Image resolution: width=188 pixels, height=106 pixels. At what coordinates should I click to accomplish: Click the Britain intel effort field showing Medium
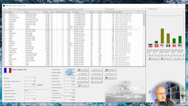click(x=162, y=52)
